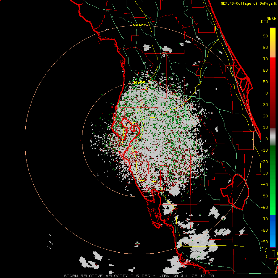The width and height of the screenshot is (278, 278).
Task: Pick the blue segment of the color bar
Action: (273, 231)
